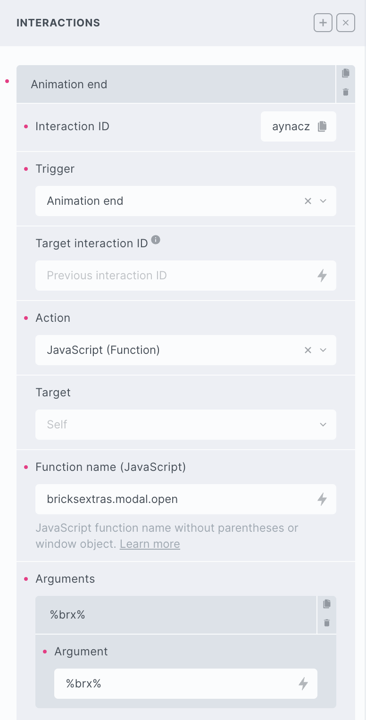The height and width of the screenshot is (720, 366).
Task: Open dynamic data for Function name field
Action: tap(322, 499)
